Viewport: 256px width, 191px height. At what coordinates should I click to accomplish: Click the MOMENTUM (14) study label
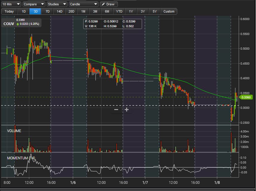21,158
